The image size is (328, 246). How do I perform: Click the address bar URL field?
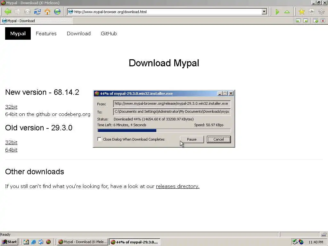coord(167,12)
